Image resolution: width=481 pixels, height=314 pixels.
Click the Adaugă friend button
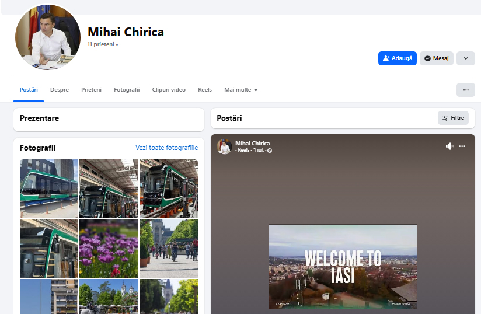[398, 58]
